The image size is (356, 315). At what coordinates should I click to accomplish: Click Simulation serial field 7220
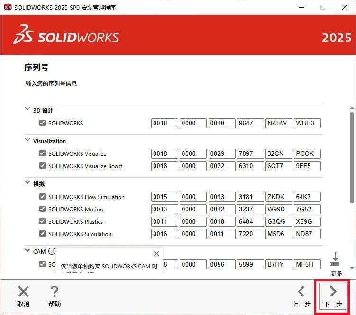(250, 234)
